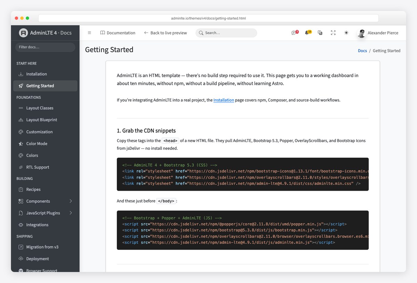417x283 pixels.
Task: Click the Filter docs input field
Action: (x=45, y=47)
